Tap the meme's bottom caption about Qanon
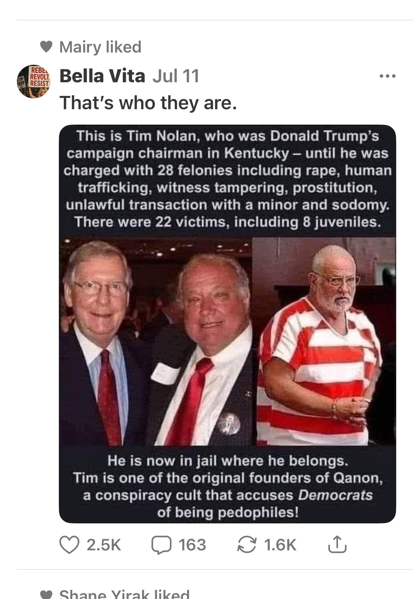 (x=228, y=486)
